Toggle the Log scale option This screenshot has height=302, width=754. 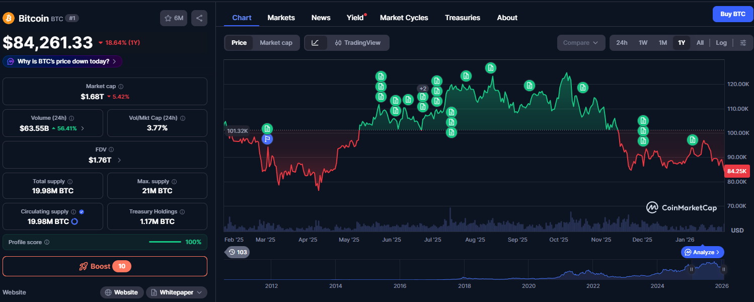(721, 43)
